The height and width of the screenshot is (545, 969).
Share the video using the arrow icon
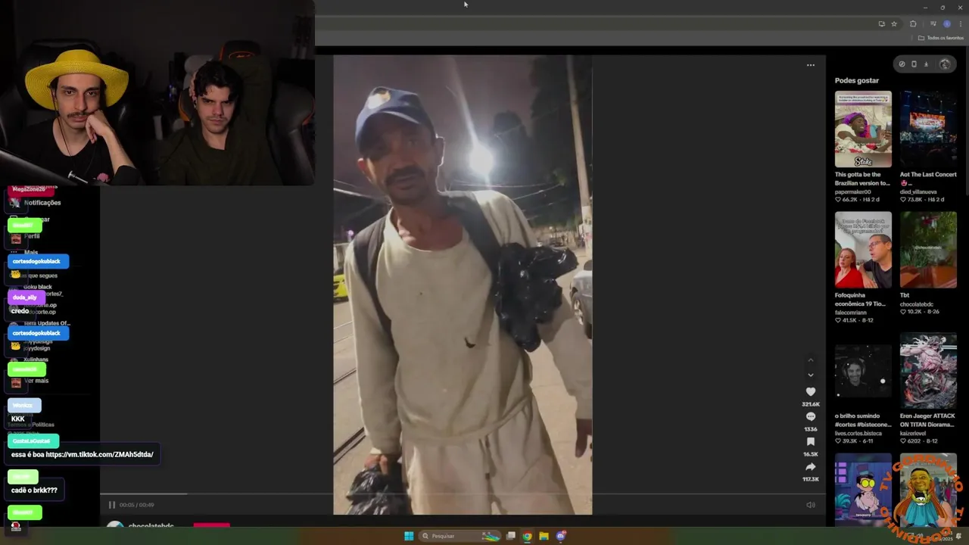(810, 467)
